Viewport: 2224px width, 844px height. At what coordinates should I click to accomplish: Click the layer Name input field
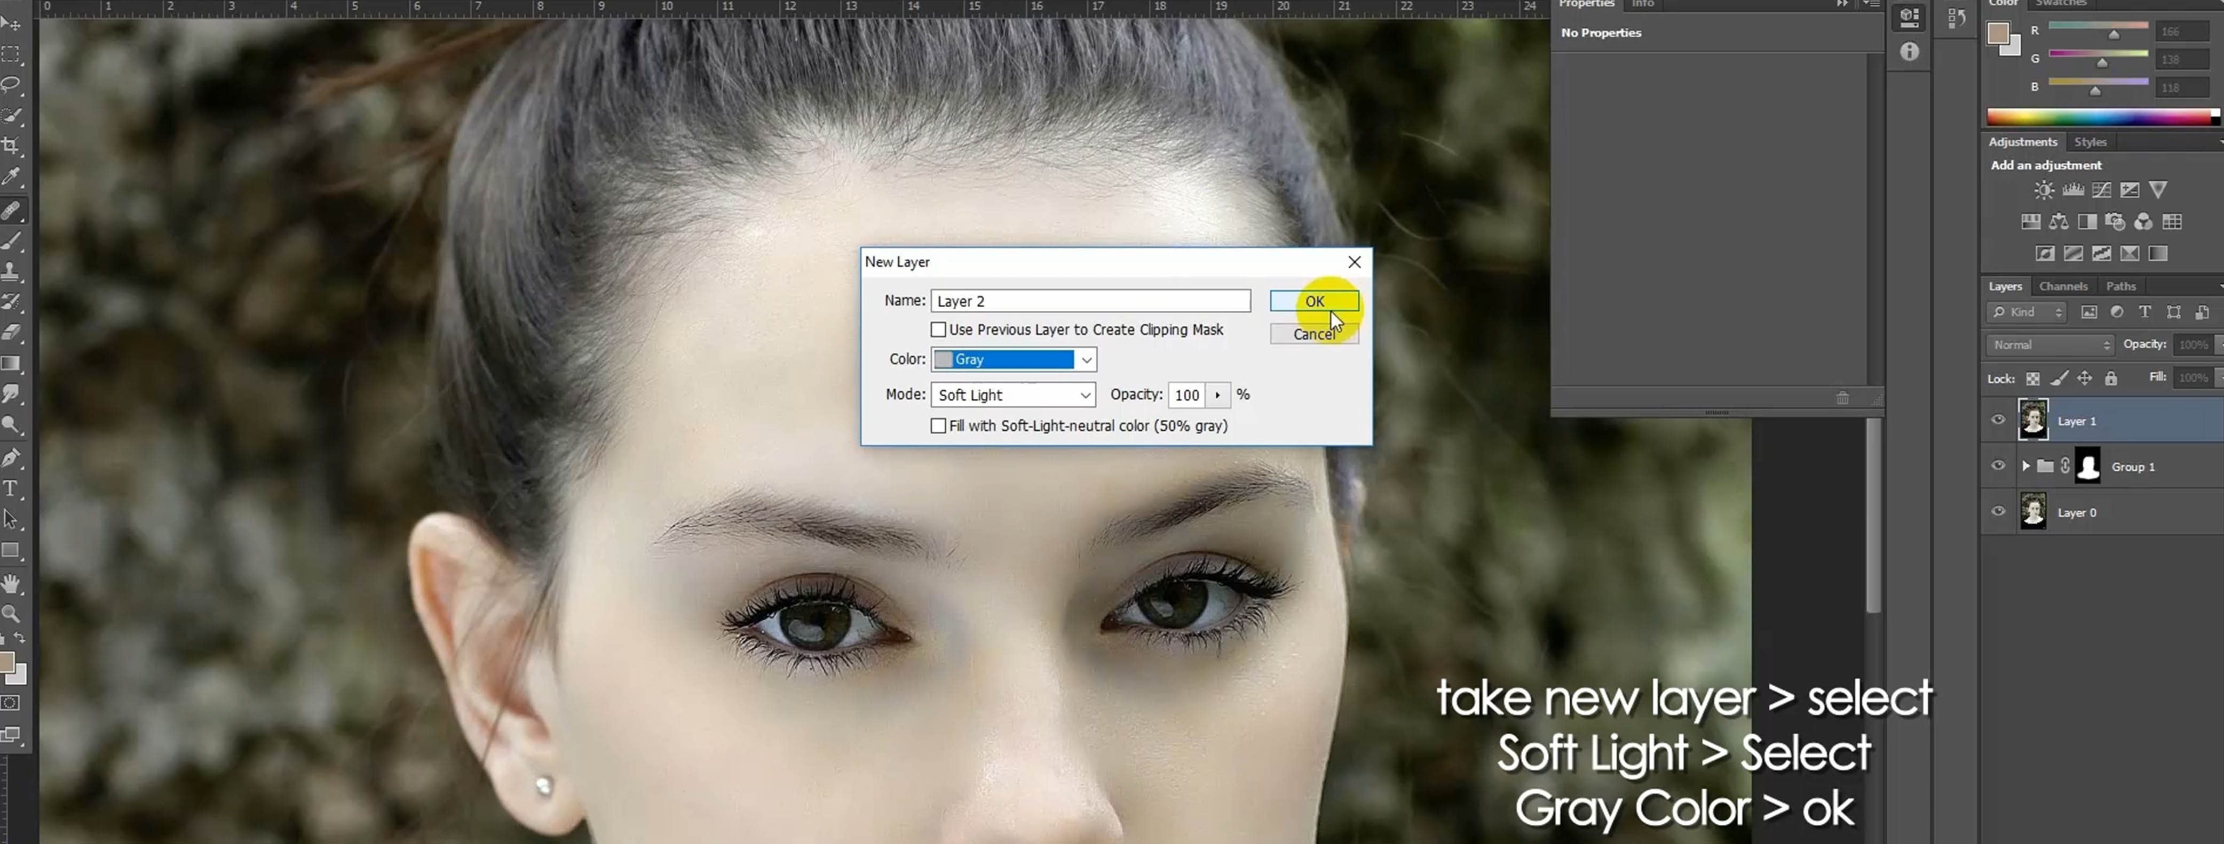pos(1090,301)
